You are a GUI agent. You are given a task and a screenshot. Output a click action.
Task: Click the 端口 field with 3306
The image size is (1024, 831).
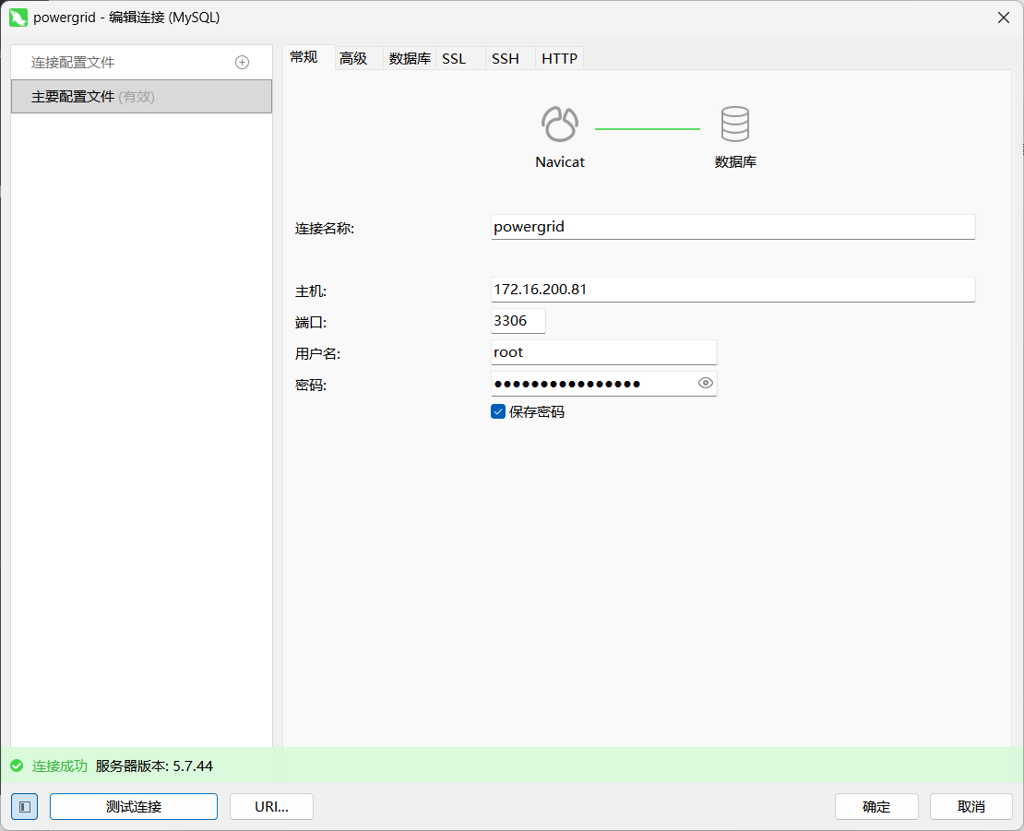coord(518,321)
